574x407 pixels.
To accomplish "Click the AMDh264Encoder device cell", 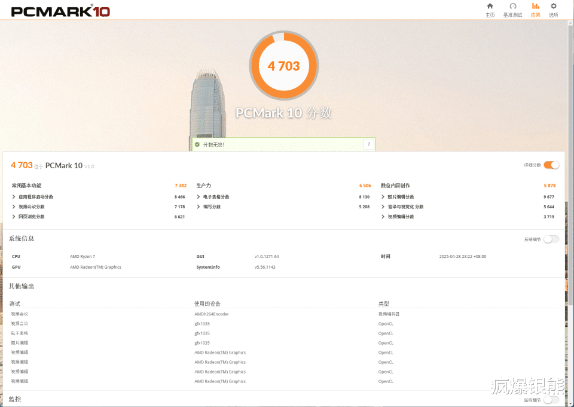I will click(212, 314).
